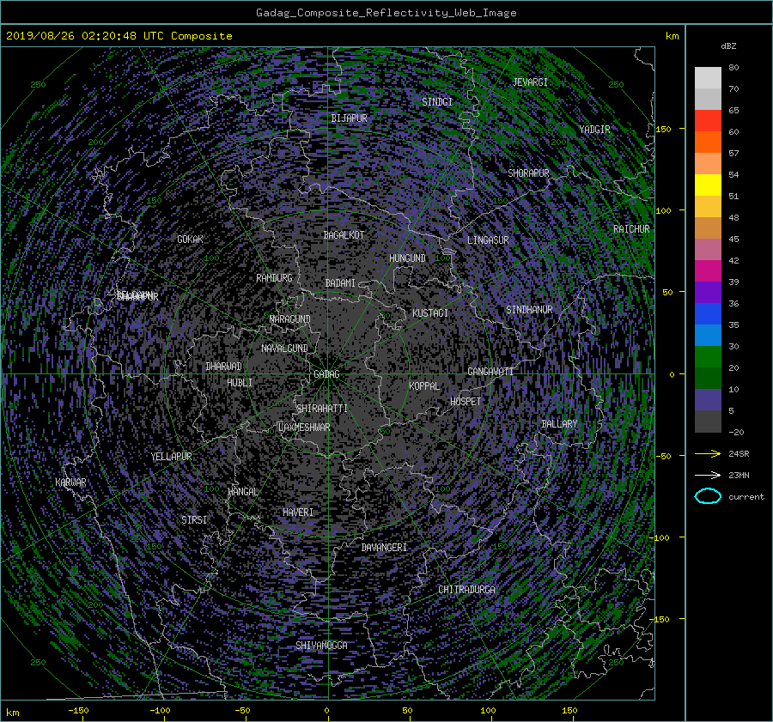Click the yellow 24SR arrow legend icon
Viewport: 773px width, 722px height.
(708, 453)
